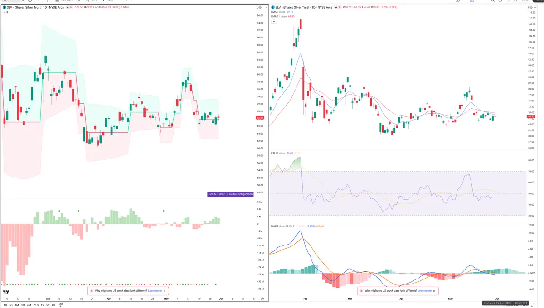Screen dimensions: 544x308
Task: Select the 5D time range
Action: point(11,305)
